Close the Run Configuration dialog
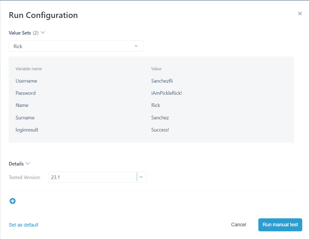Image resolution: width=309 pixels, height=239 pixels. point(300,14)
